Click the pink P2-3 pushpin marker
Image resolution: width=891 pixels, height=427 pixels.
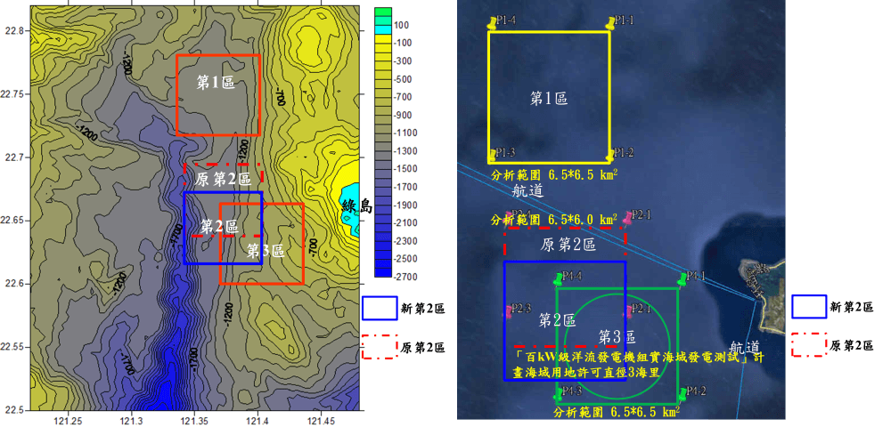click(x=509, y=310)
